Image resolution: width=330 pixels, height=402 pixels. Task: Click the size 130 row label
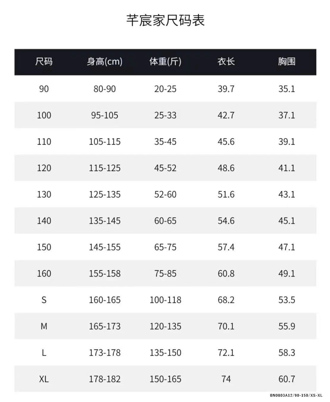[44, 194]
